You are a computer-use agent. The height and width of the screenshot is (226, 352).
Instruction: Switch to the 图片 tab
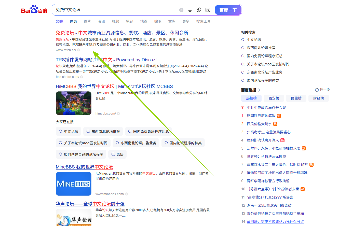click(x=87, y=21)
